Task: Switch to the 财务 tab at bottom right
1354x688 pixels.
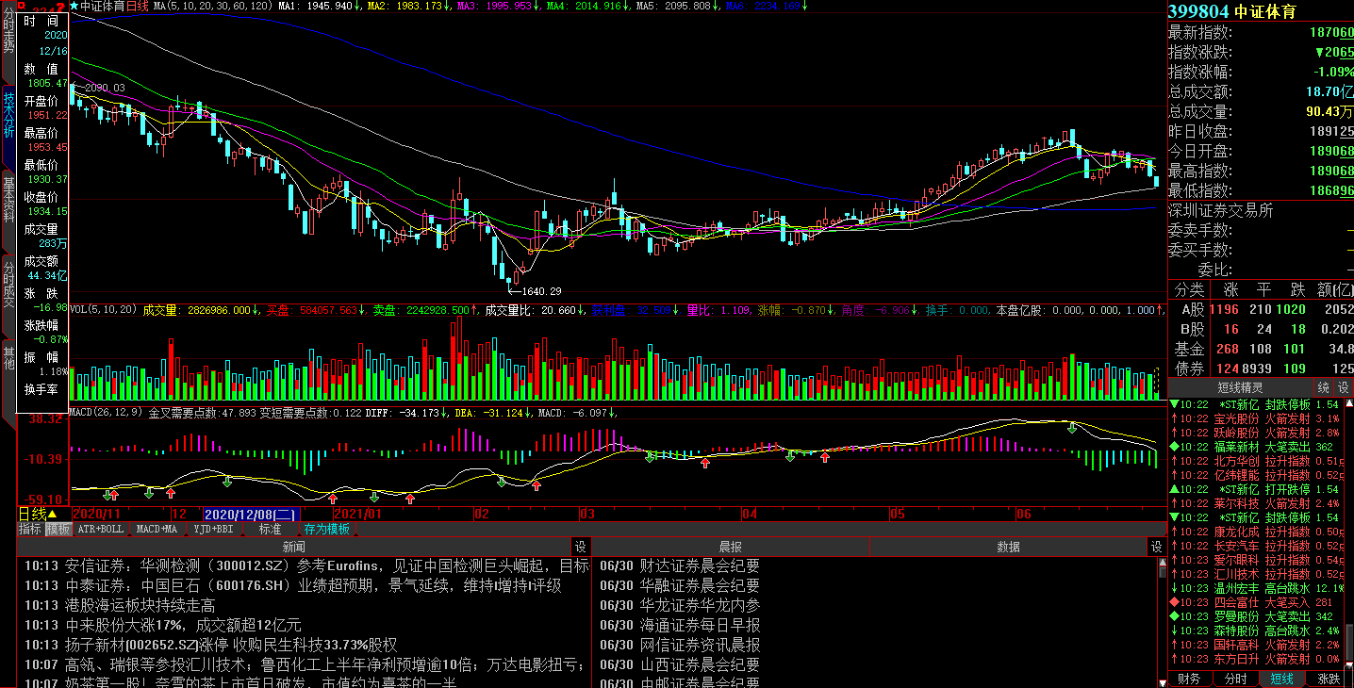Action: point(1190,679)
